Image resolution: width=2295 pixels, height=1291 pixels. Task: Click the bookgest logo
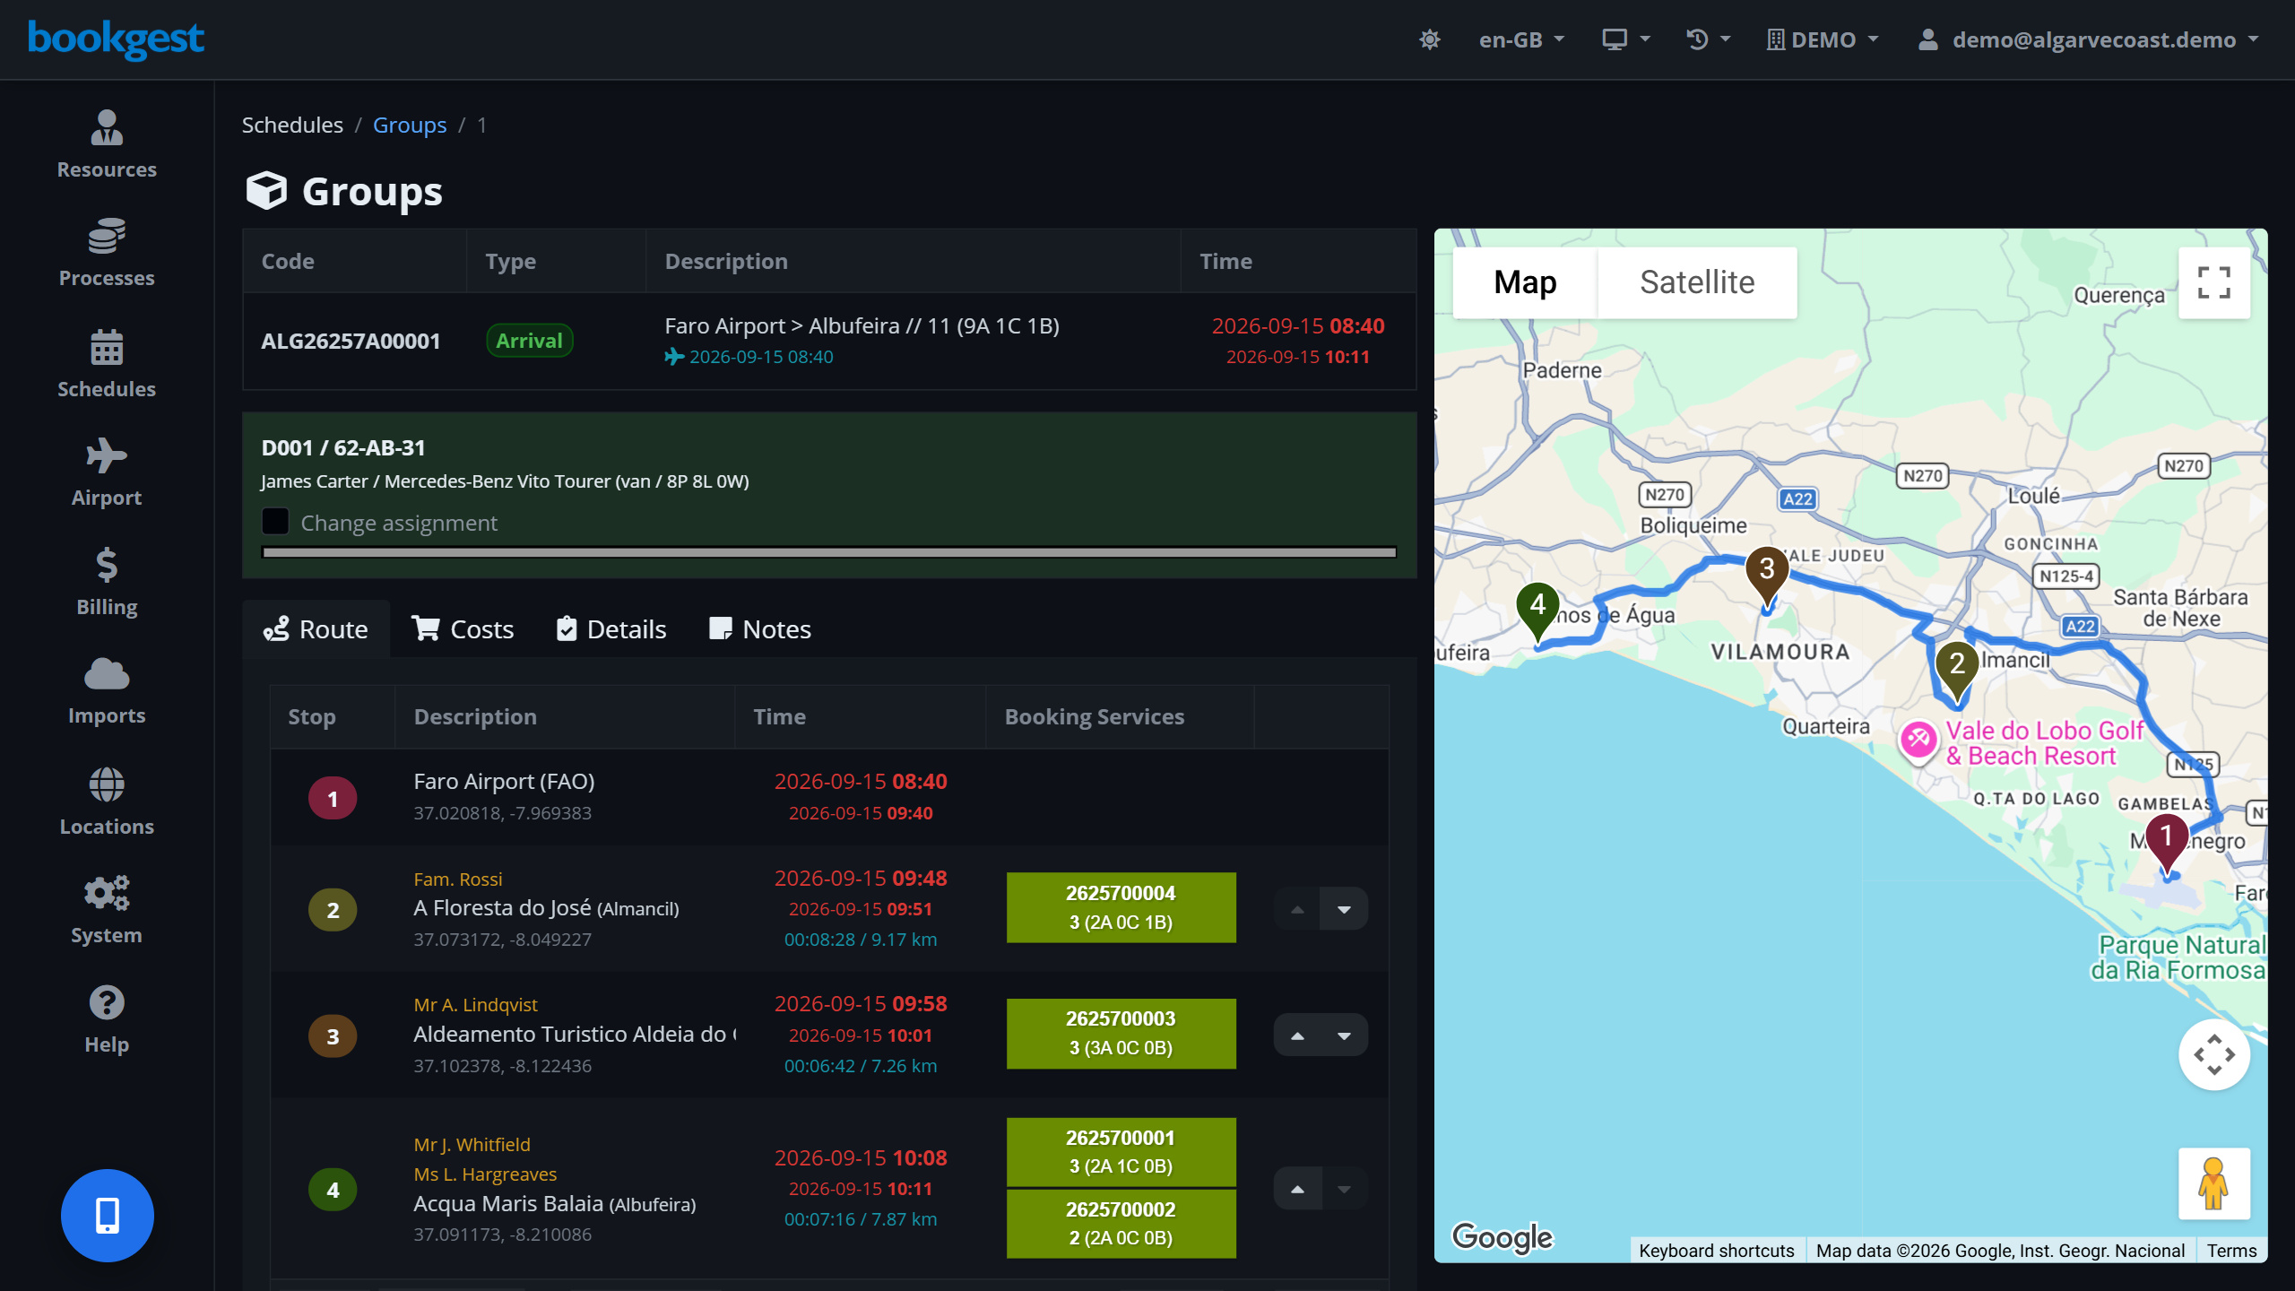point(117,39)
